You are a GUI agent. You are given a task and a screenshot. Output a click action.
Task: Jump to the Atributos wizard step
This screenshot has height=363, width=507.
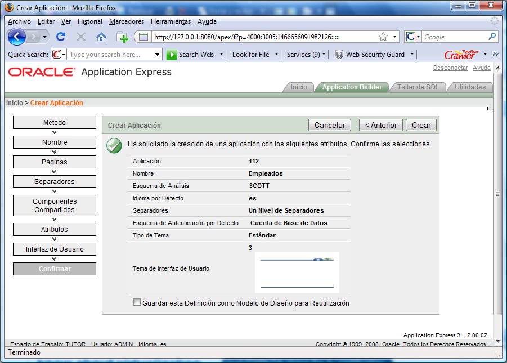[x=55, y=230]
